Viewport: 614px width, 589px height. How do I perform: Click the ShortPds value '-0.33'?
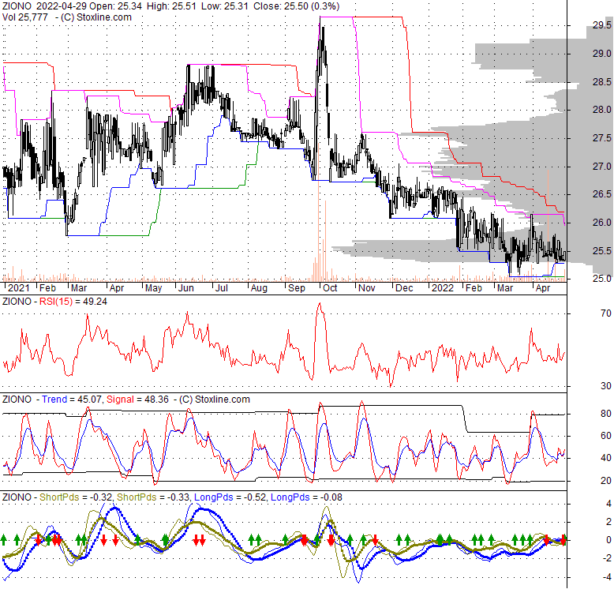178,497
